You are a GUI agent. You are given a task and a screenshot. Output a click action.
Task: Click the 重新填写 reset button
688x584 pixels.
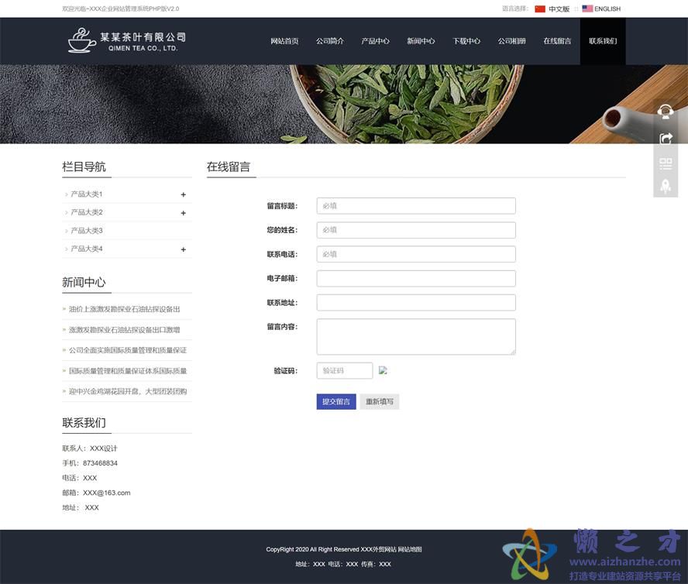click(x=379, y=401)
